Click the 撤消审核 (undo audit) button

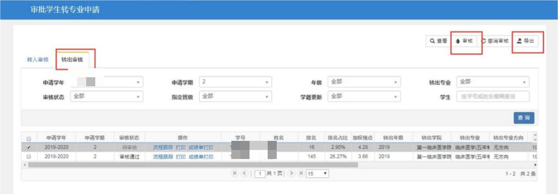point(495,41)
